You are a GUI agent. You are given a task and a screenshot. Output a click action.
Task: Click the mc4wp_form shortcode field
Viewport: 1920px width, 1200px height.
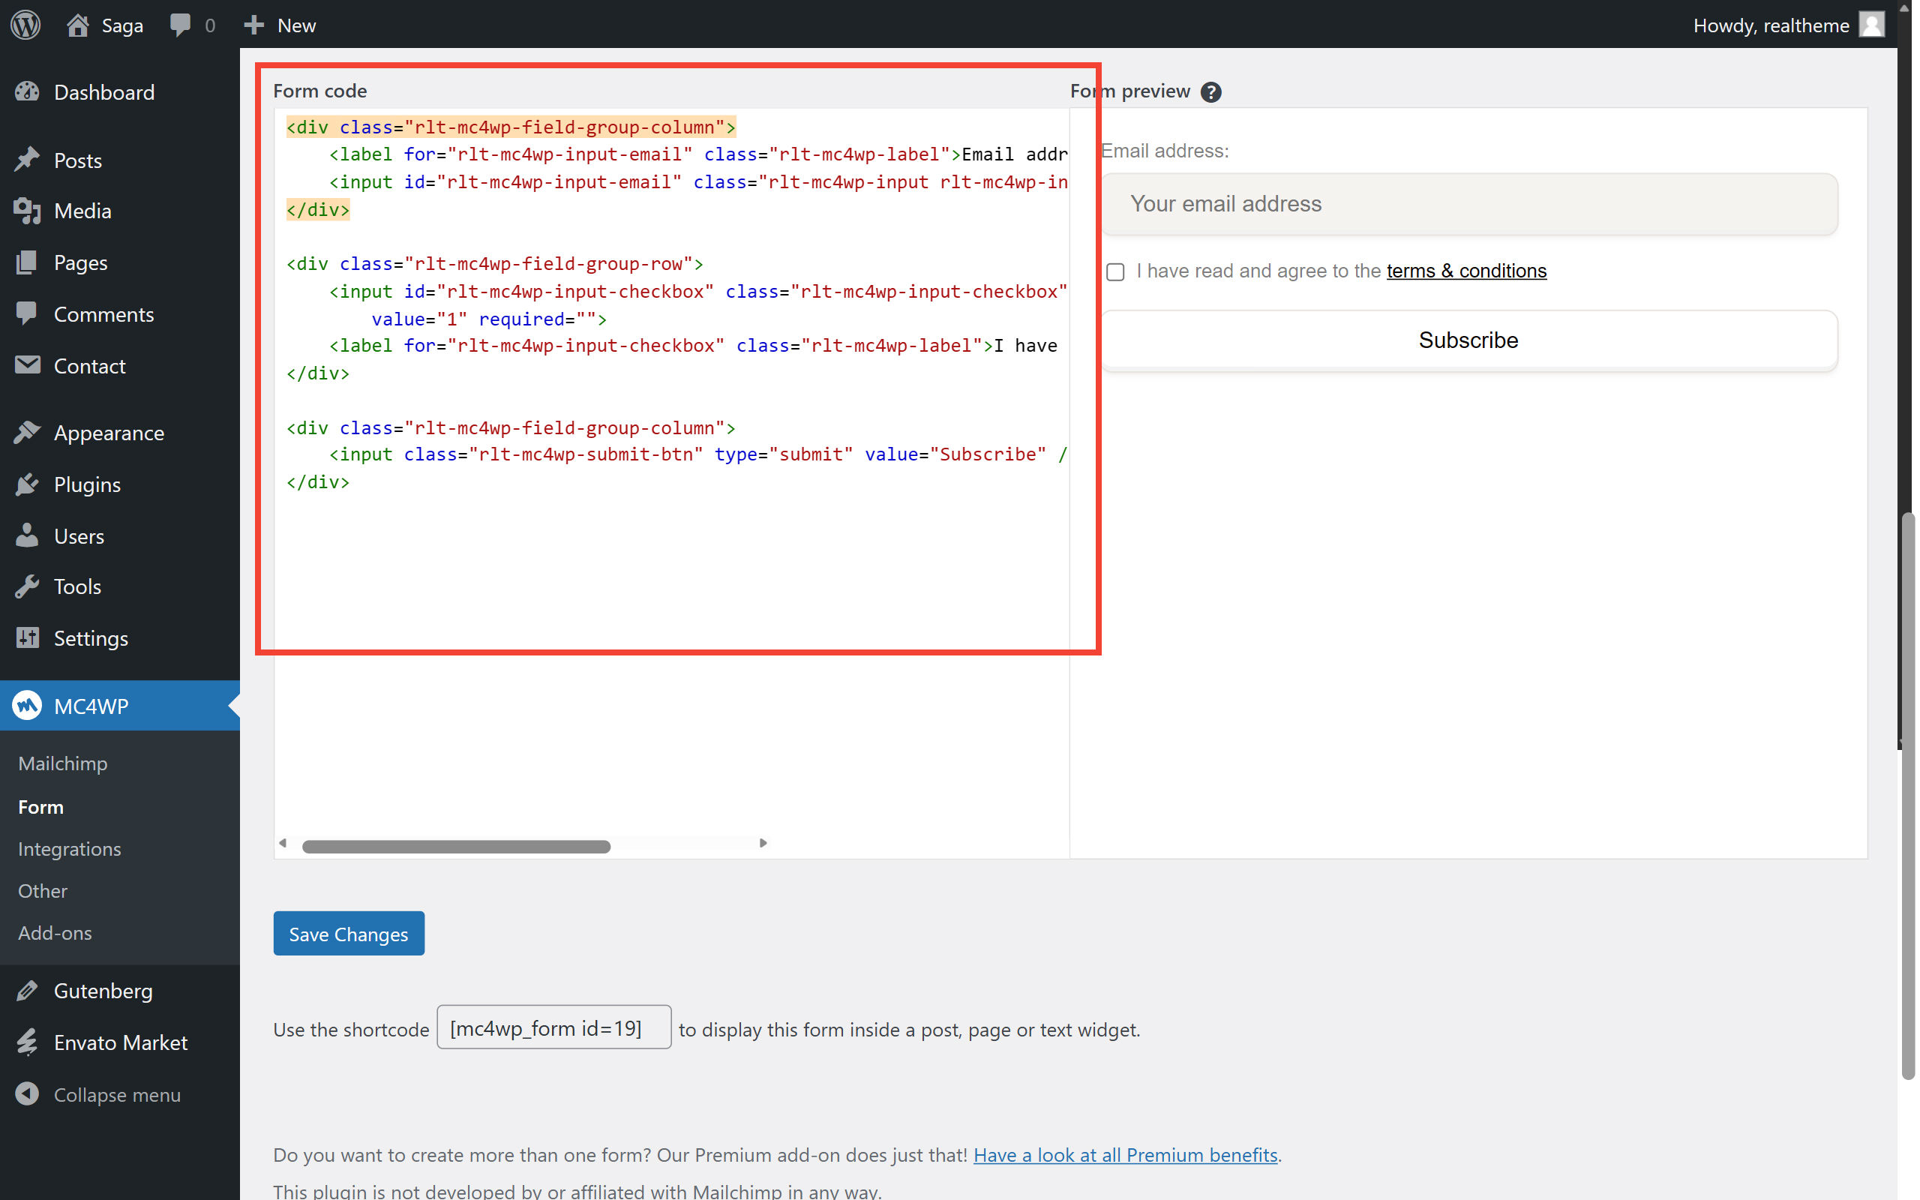coord(553,1027)
